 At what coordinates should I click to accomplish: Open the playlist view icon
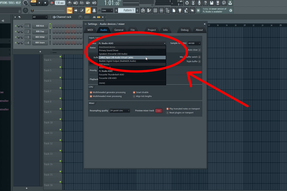[x=143, y=11]
